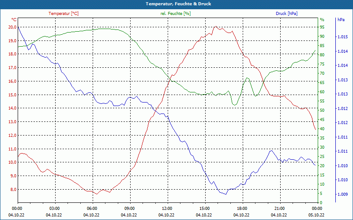Click green "25" on the humidity axis
The width and height of the screenshot is (353, 220).
tap(322, 157)
